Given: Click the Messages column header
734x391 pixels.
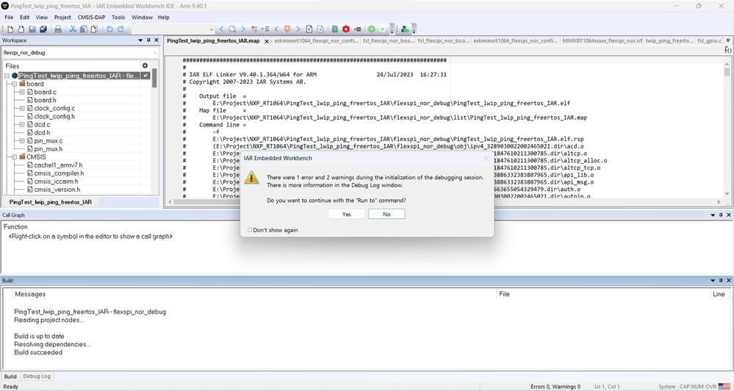Looking at the screenshot, I should tap(30, 294).
